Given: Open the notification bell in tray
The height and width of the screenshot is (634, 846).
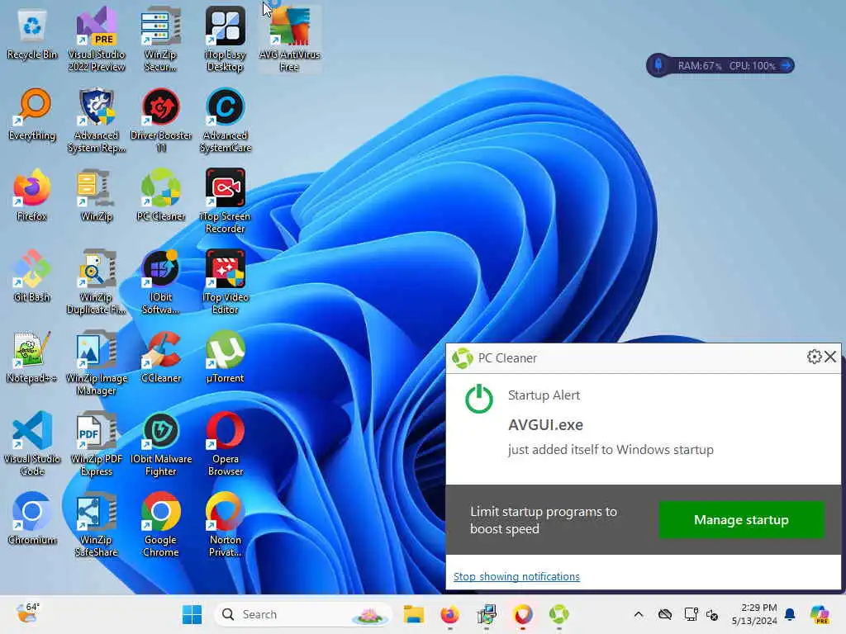Looking at the screenshot, I should (x=790, y=614).
